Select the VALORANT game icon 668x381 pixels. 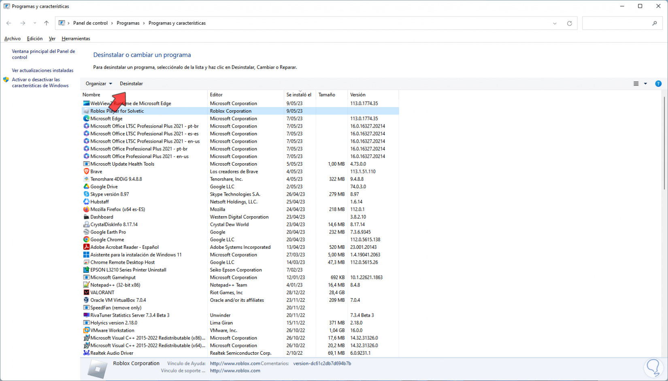click(86, 293)
